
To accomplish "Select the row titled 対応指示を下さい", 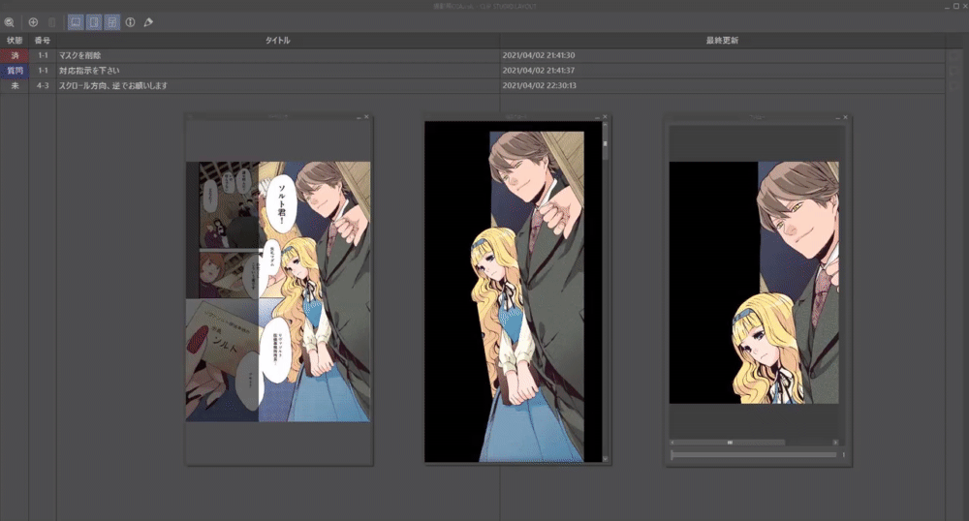I will (x=472, y=71).
